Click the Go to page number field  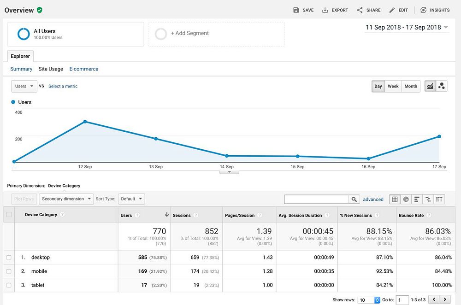coord(402,300)
